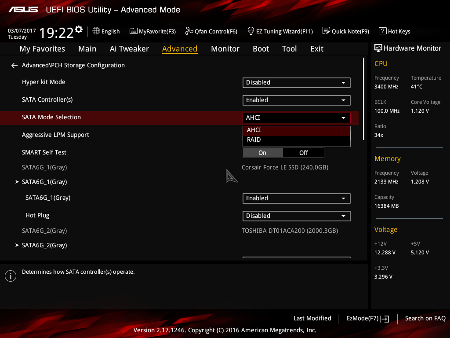Click the settings gear next to the clock
450x338 pixels.
point(79,29)
